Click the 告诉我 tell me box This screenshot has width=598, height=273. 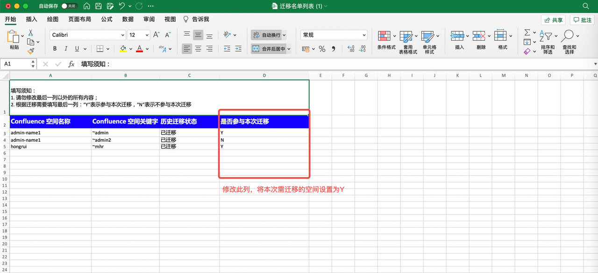tap(196, 19)
